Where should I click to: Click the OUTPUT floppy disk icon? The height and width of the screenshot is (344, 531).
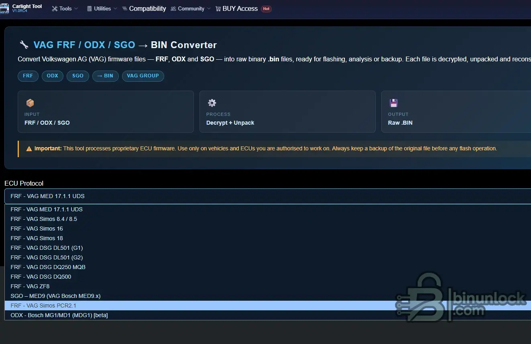[x=393, y=103]
